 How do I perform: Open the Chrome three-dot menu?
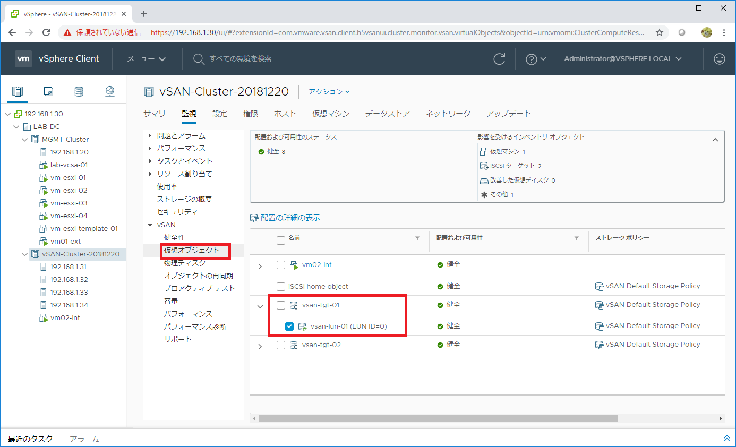click(724, 32)
